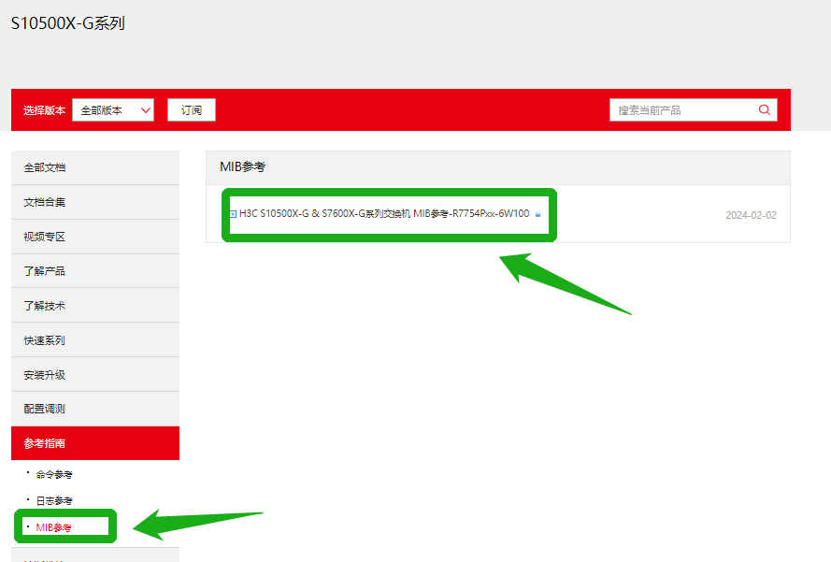The image size is (831, 562).
Task: Select 了解技术 sidebar item
Action: coord(95,306)
